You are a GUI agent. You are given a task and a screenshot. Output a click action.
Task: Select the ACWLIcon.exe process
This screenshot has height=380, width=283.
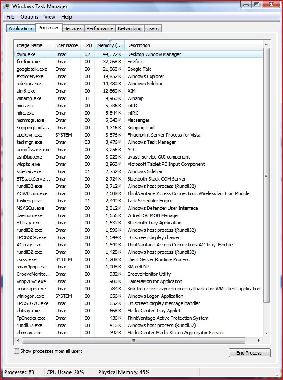click(x=138, y=193)
